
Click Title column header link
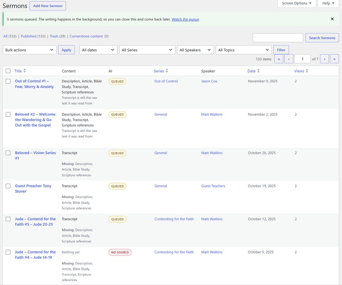click(18, 71)
